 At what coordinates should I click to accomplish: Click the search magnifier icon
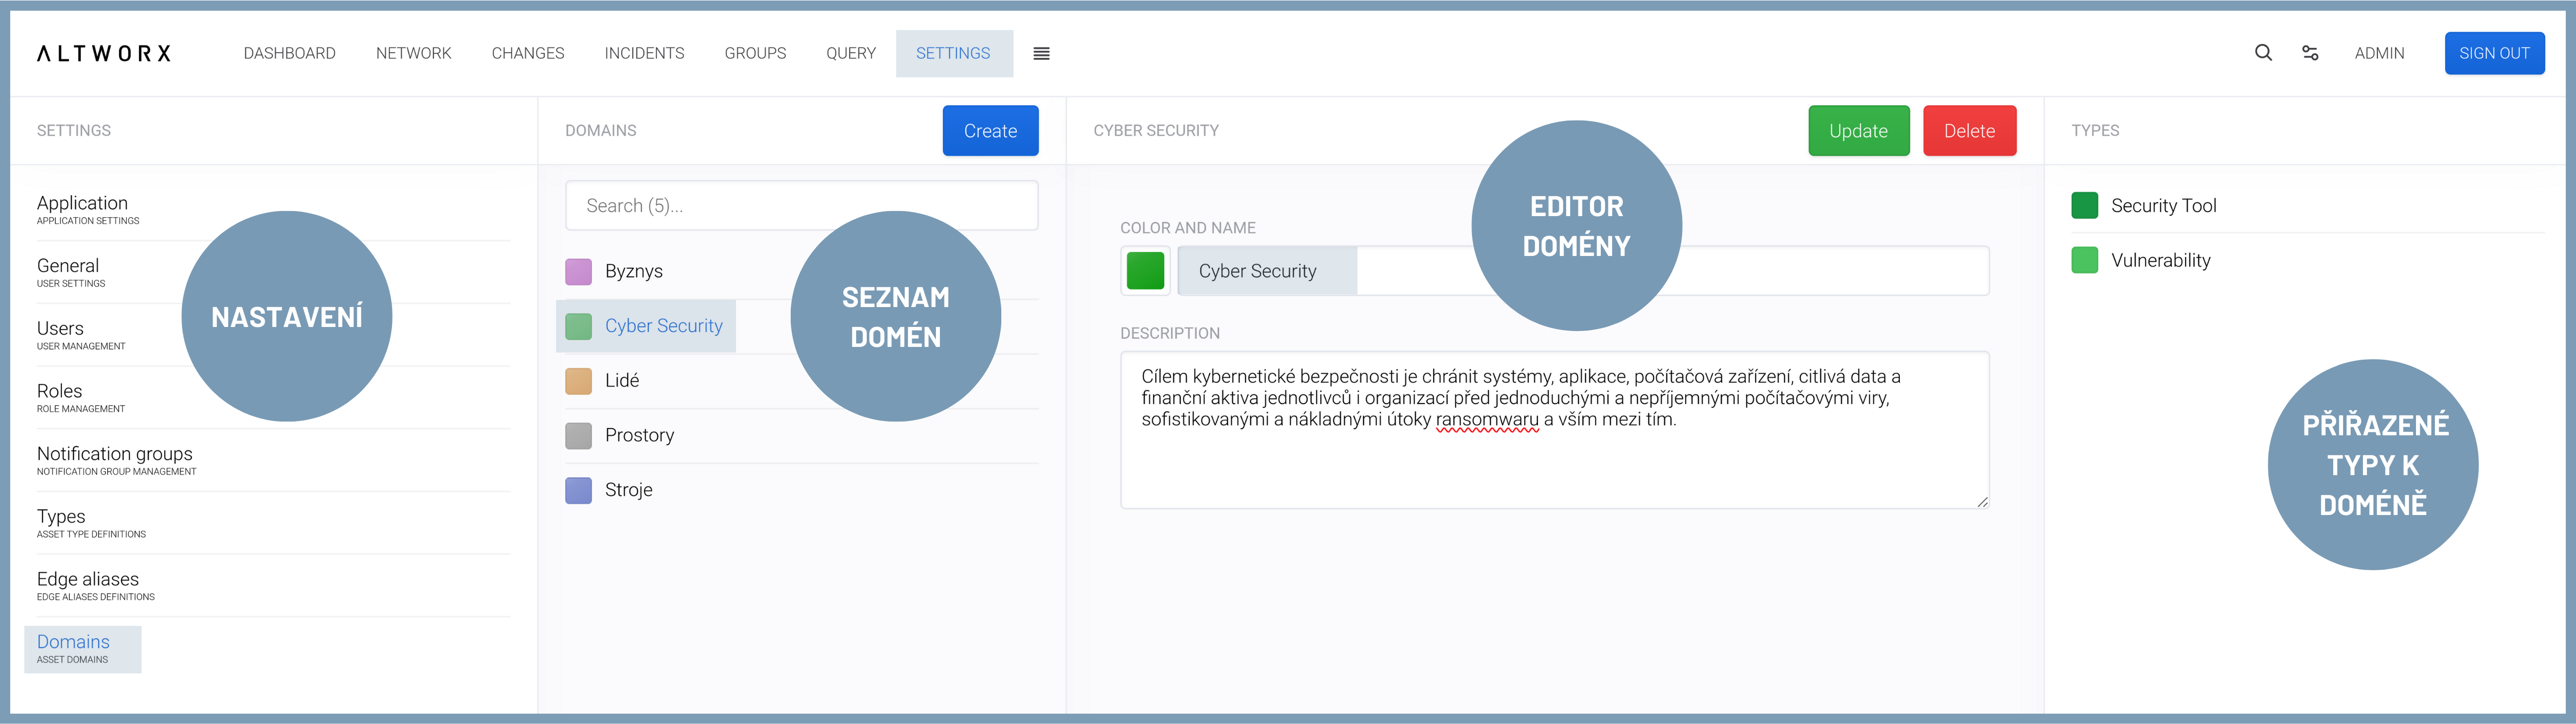click(x=2263, y=53)
